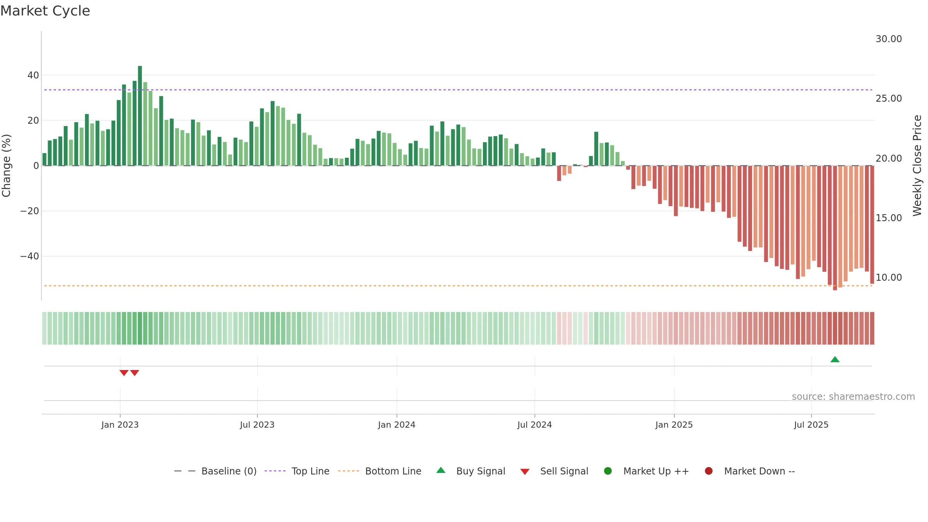Click the gray dashed line sample in the legend
This screenshot has height=522, width=928.
(185, 471)
